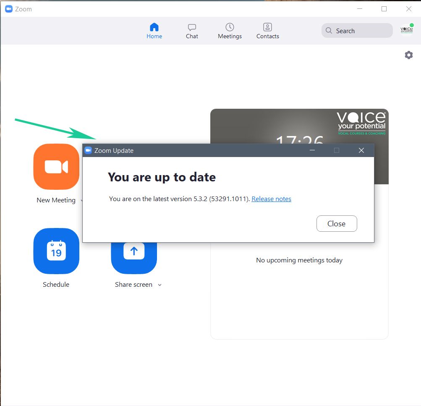Click the 'Schedule' label text
The width and height of the screenshot is (421, 406).
pyautogui.click(x=56, y=284)
